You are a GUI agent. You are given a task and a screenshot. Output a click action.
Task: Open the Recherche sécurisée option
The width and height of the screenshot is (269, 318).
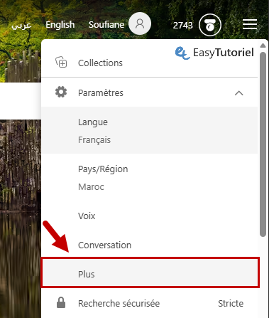(x=150, y=303)
